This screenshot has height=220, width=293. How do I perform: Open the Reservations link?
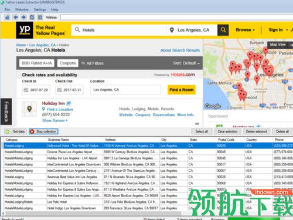[x=163, y=115]
